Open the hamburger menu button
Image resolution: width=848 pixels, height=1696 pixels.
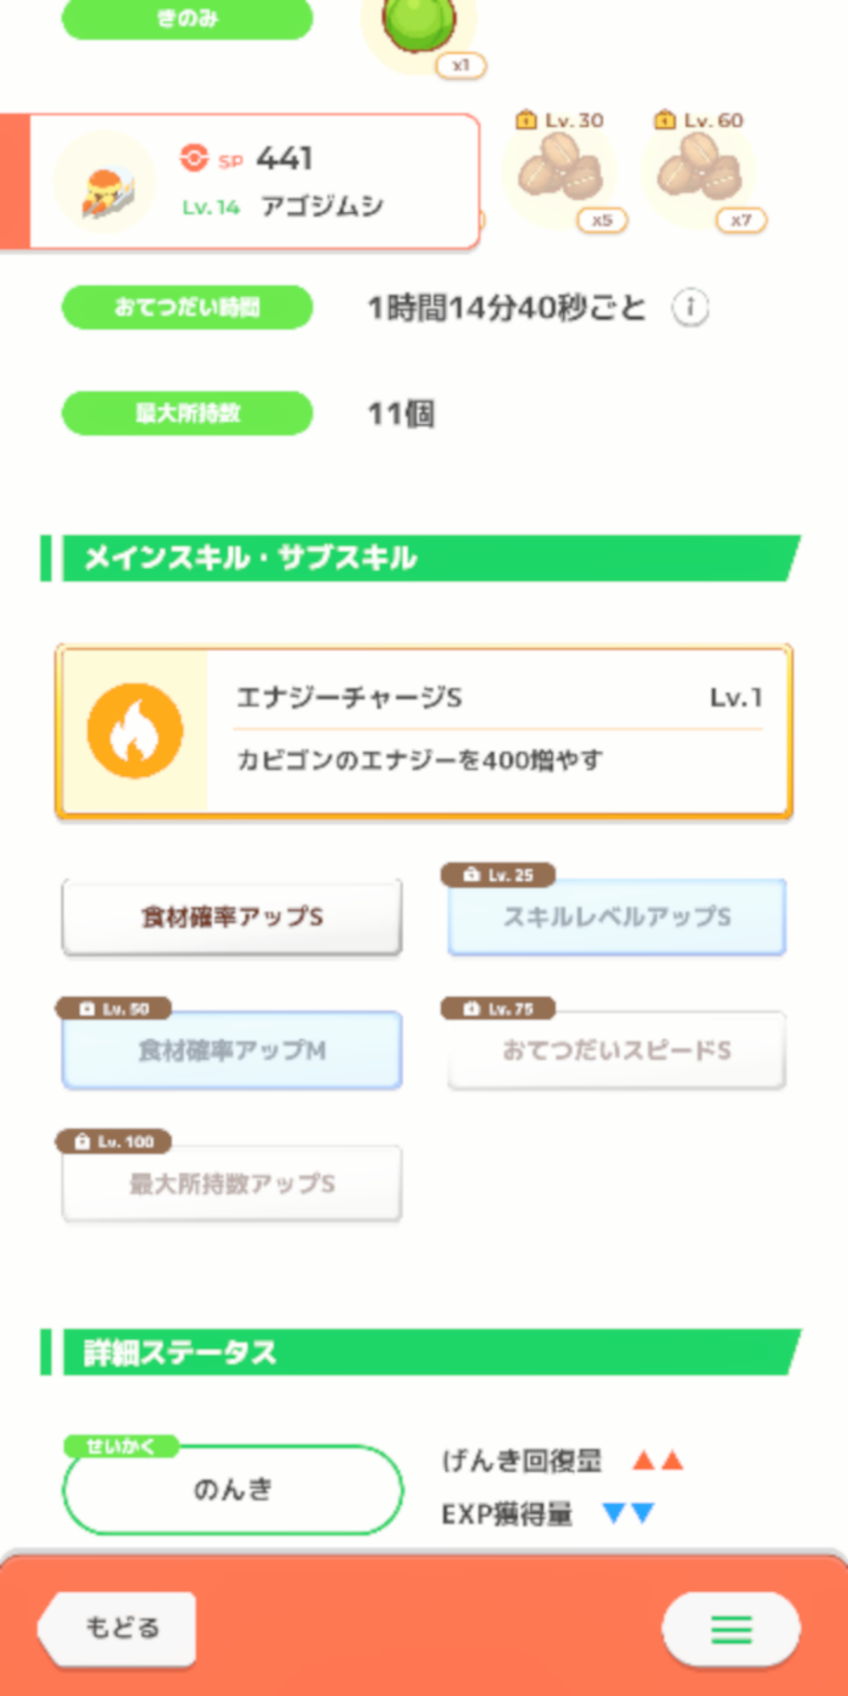730,1628
